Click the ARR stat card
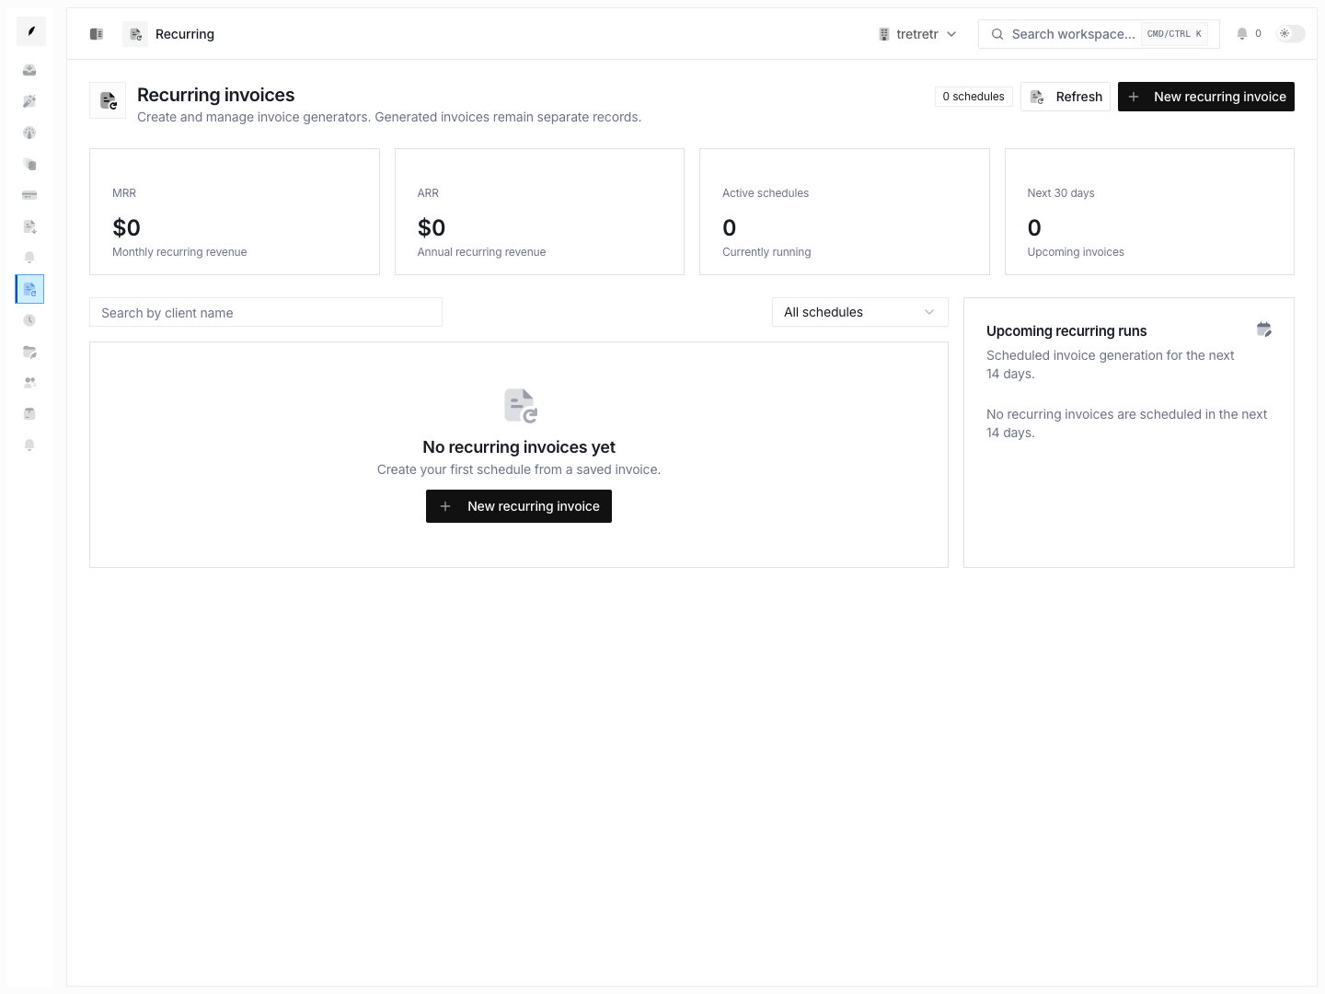The height and width of the screenshot is (994, 1325). [x=539, y=212]
